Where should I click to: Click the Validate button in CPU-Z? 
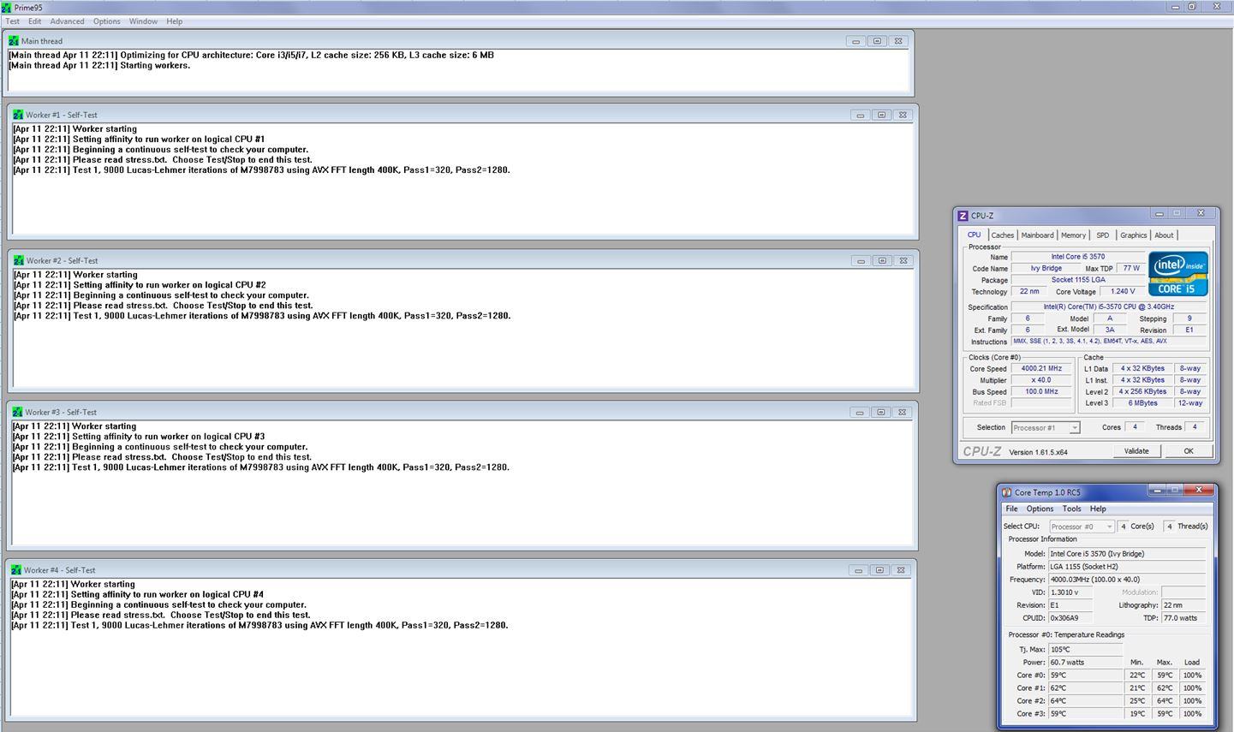(x=1136, y=451)
